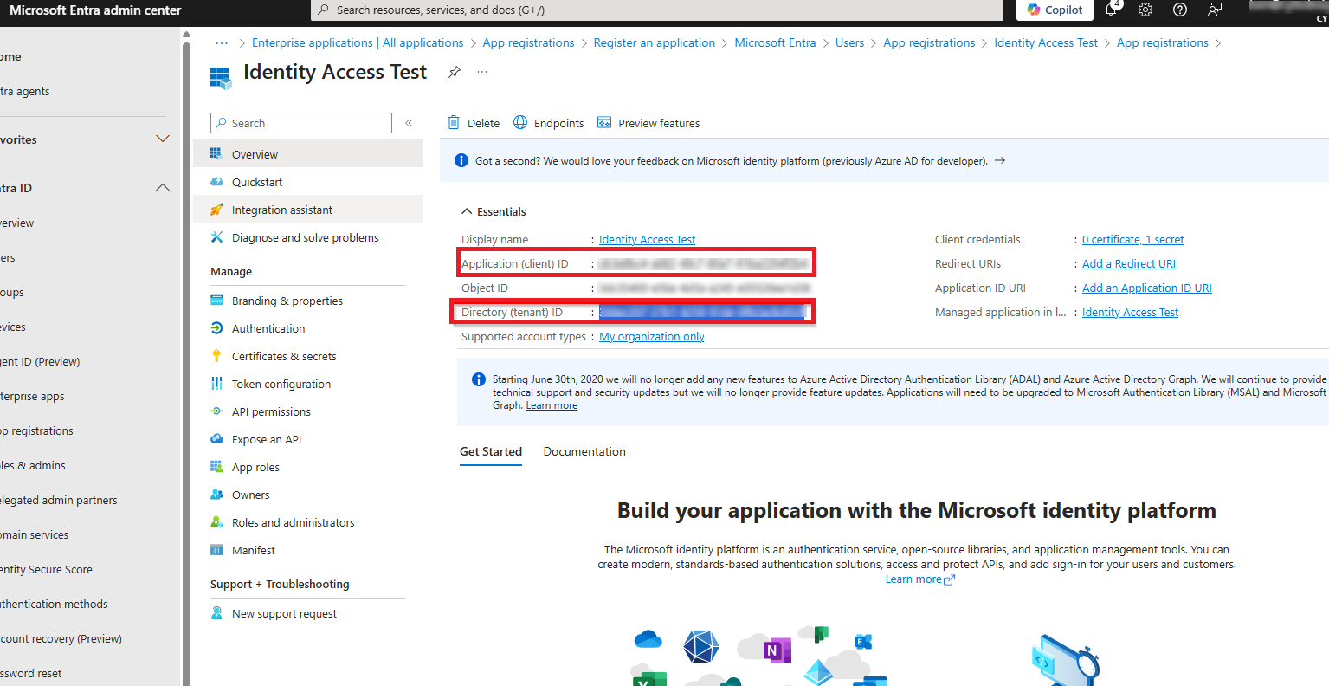The image size is (1329, 686).
Task: Open Preview features from the toolbar
Action: 648,123
